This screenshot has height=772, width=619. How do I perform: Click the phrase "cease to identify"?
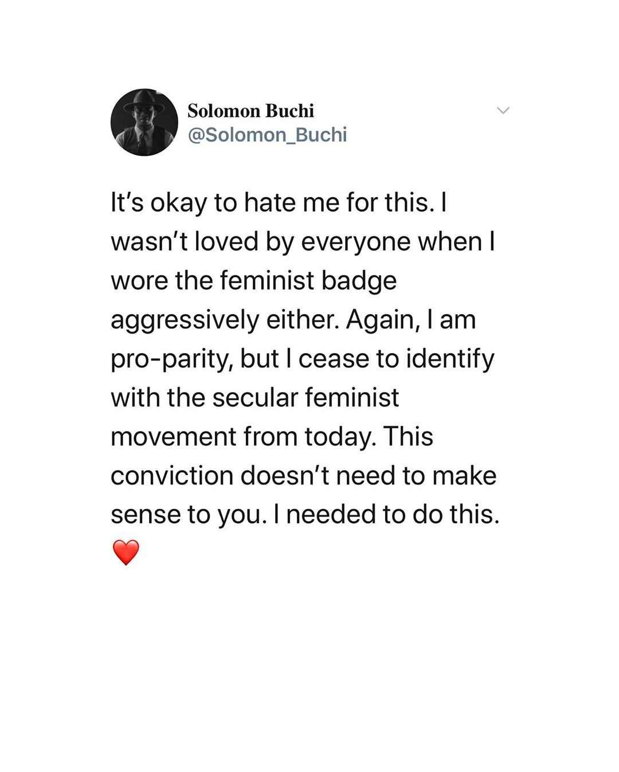(396, 359)
